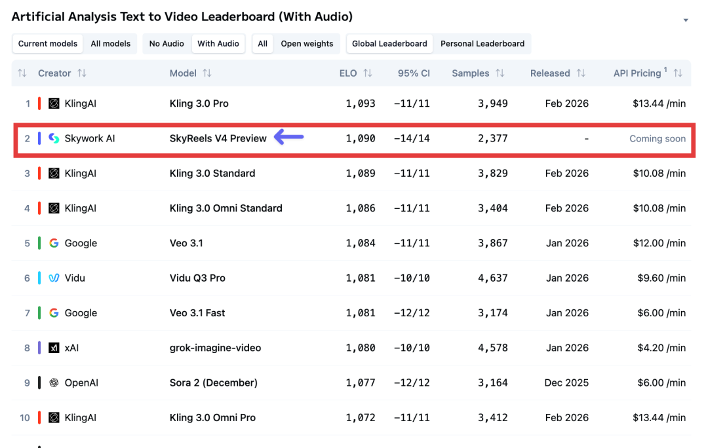The height and width of the screenshot is (448, 708).
Task: Click KlingAI logo in Kling 3.0 Pro row
Action: (x=54, y=103)
